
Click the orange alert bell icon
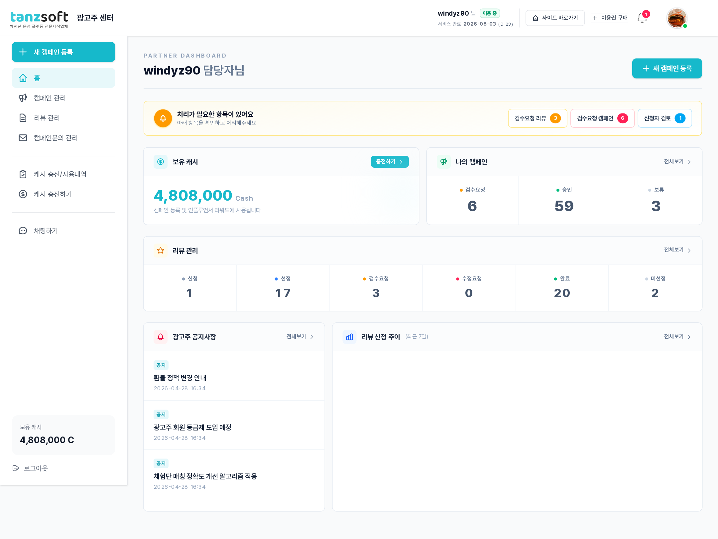(163, 118)
